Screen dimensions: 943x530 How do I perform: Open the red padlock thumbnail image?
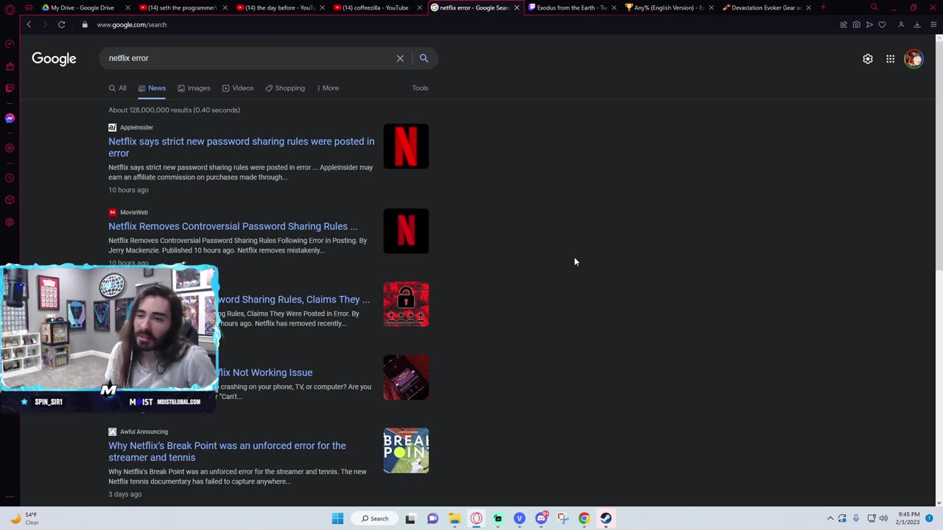(x=406, y=304)
